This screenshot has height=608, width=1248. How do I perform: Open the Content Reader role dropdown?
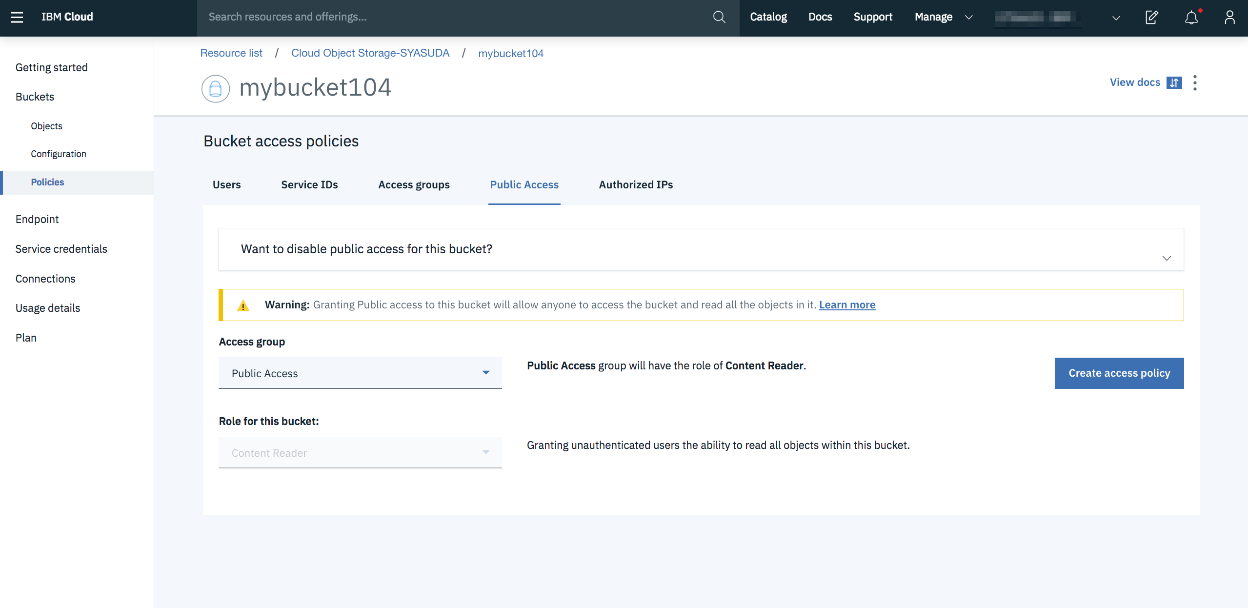pyautogui.click(x=360, y=453)
